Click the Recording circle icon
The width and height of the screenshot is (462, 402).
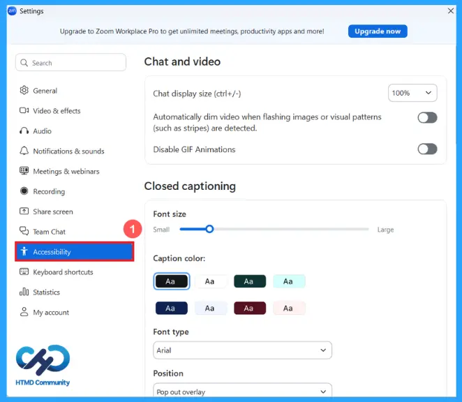24,191
